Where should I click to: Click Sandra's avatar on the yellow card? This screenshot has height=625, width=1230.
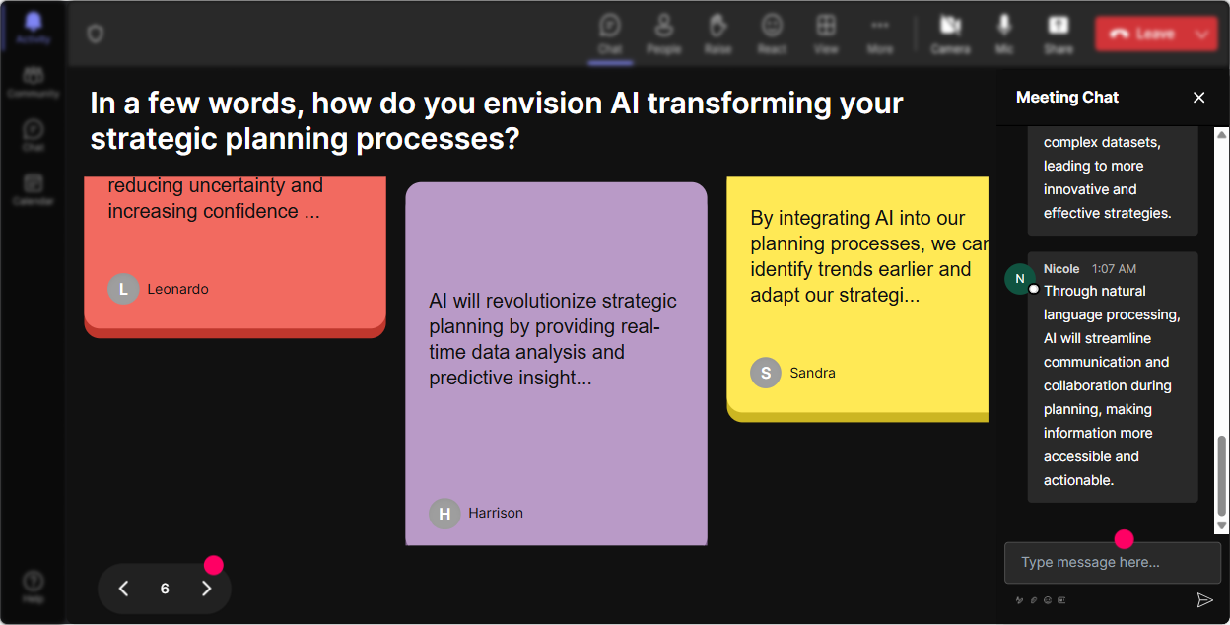766,373
